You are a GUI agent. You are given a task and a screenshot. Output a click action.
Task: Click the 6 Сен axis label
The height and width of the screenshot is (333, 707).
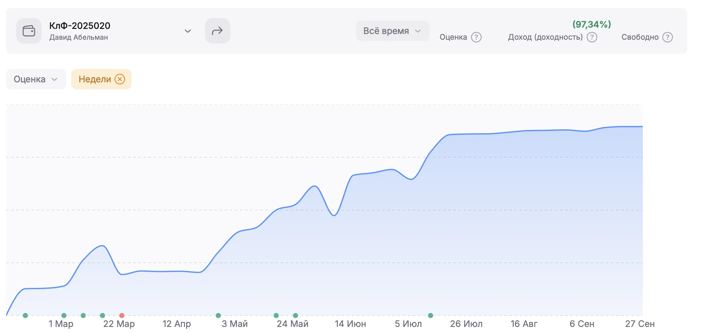tap(582, 324)
